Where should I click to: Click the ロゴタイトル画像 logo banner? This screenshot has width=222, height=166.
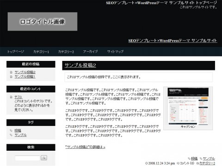click(x=43, y=22)
